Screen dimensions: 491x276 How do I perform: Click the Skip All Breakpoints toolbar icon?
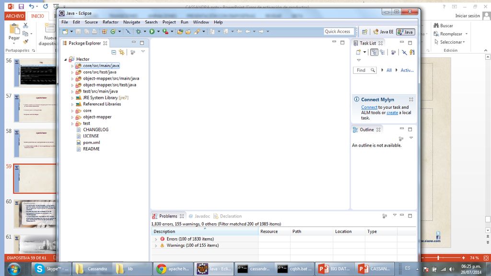128,32
